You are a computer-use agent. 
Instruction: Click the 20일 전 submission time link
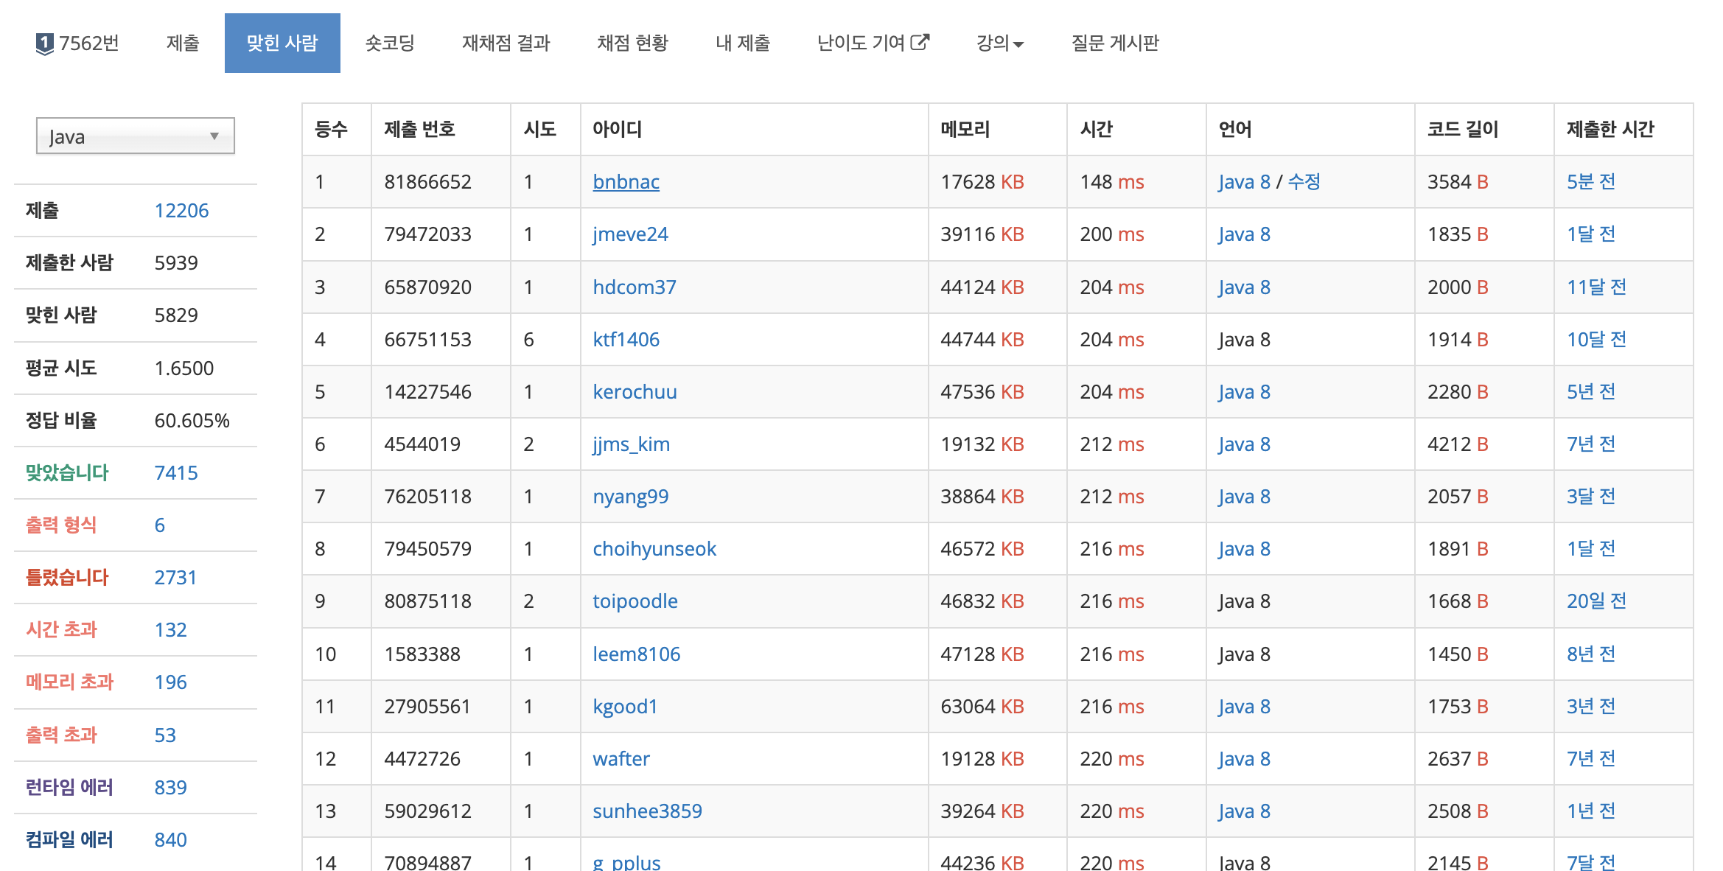point(1596,601)
